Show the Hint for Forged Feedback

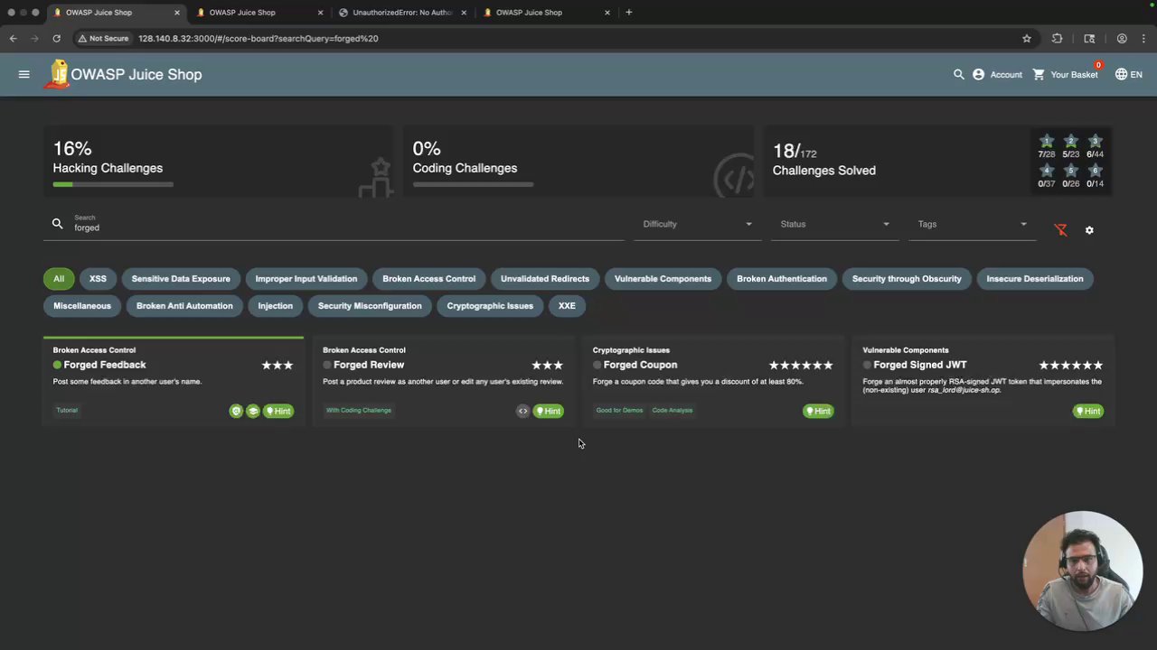278,411
